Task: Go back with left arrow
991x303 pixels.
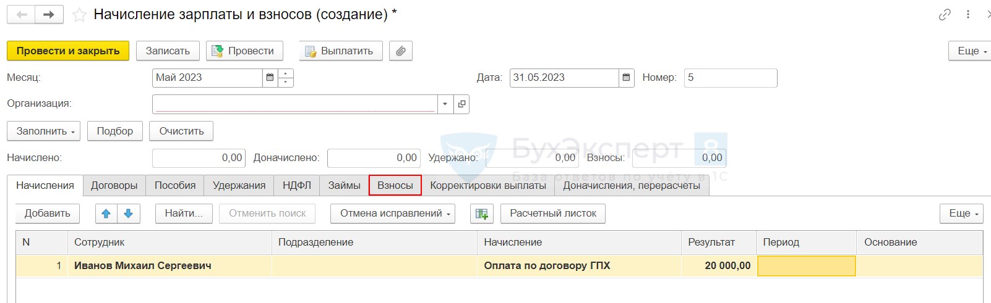Action: click(22, 15)
